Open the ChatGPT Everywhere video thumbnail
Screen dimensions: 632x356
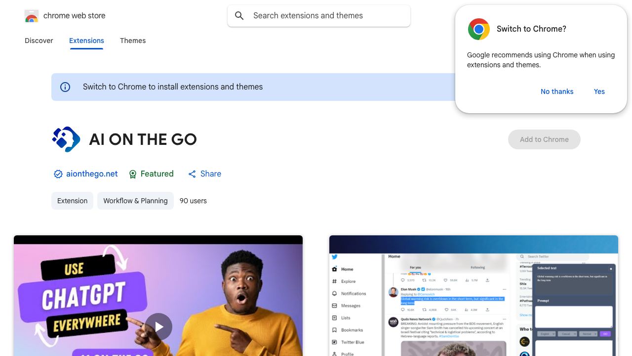tap(158, 296)
